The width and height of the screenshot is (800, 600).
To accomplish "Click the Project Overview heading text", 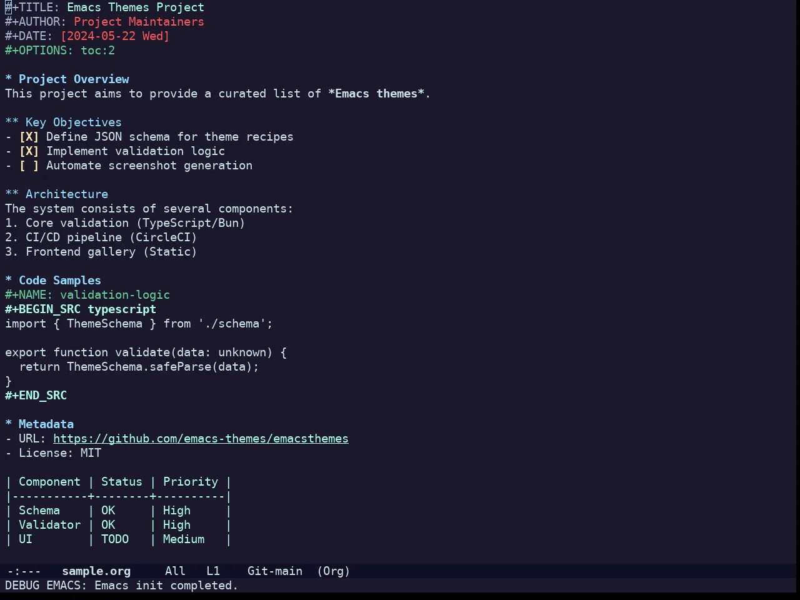I will (74, 79).
